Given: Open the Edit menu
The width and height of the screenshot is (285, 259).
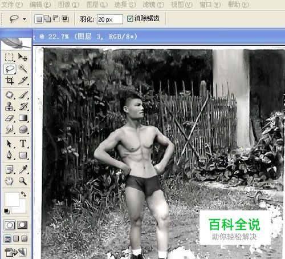Looking at the screenshot, I should [x=40, y=5].
